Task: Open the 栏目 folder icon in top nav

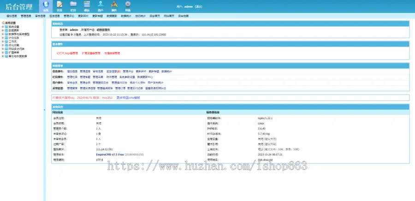Action: click(73, 4)
